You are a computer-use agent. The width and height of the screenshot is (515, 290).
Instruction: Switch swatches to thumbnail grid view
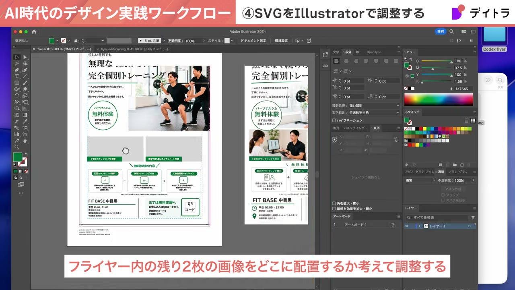[x=473, y=120]
